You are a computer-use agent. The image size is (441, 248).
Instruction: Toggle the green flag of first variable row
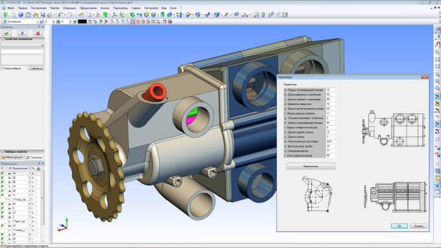click(3, 174)
